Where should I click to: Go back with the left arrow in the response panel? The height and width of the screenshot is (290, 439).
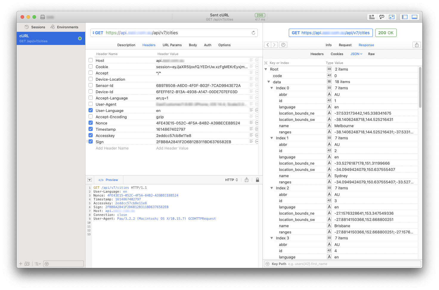pos(268,45)
